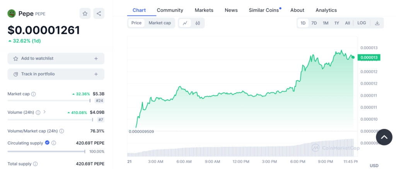Viewport: 396px width, 169px height.
Task: Click the star favorite icon beside Pepe
Action: [85, 13]
